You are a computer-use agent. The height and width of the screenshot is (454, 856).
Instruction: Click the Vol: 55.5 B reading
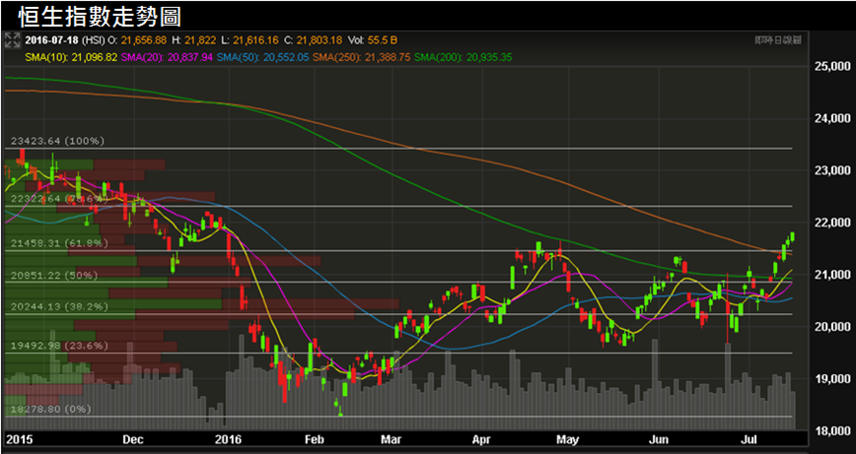(x=373, y=41)
